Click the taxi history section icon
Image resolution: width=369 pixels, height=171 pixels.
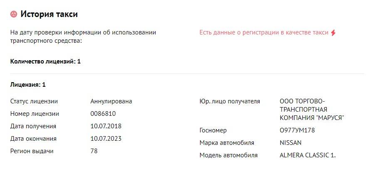13,15
